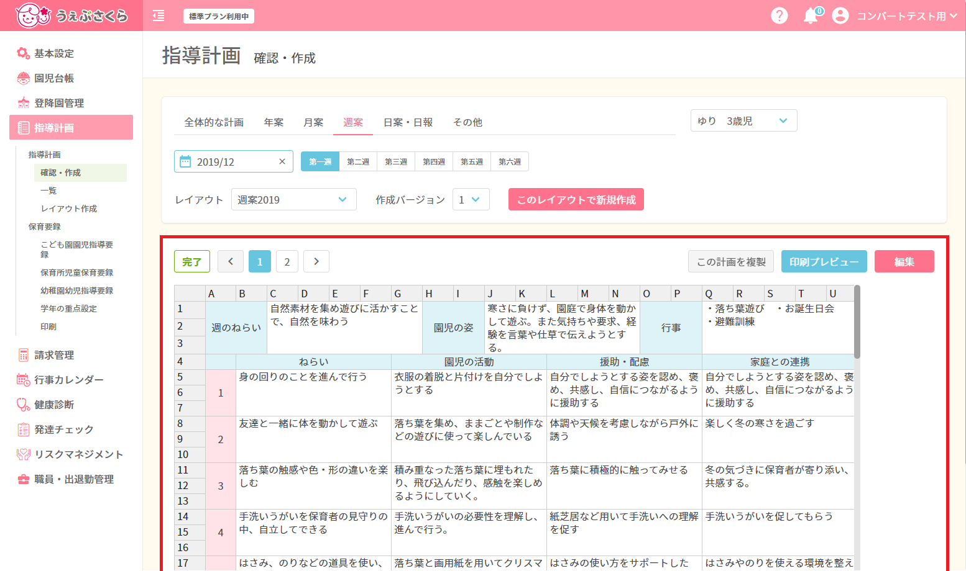966x571 pixels.
Task: Click このレイアウトで新規作成 button
Action: 576,199
